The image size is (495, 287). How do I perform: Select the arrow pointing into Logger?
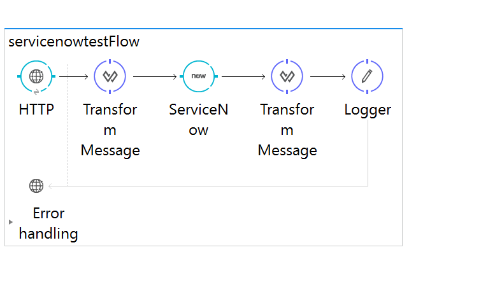(x=327, y=76)
